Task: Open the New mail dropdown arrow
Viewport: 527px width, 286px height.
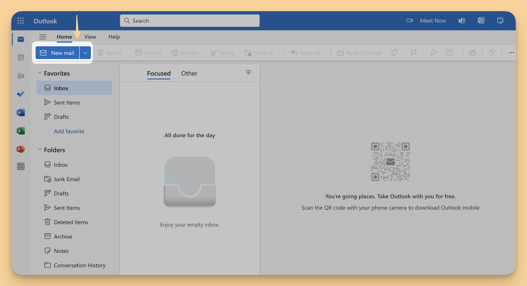Action: point(85,53)
